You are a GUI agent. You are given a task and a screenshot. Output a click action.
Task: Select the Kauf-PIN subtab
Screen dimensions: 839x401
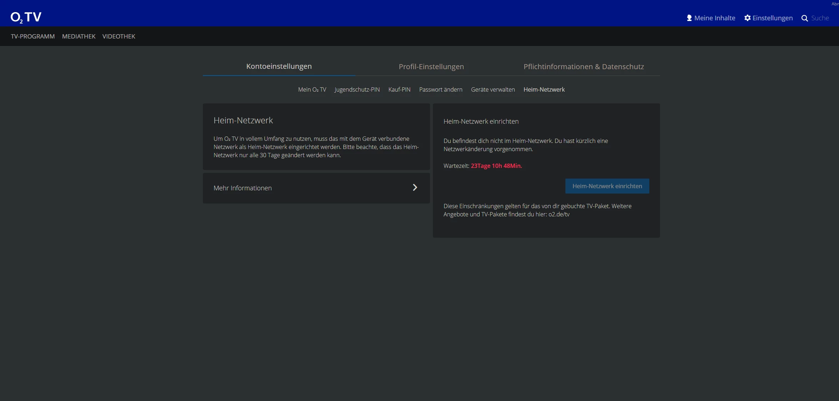coord(399,89)
